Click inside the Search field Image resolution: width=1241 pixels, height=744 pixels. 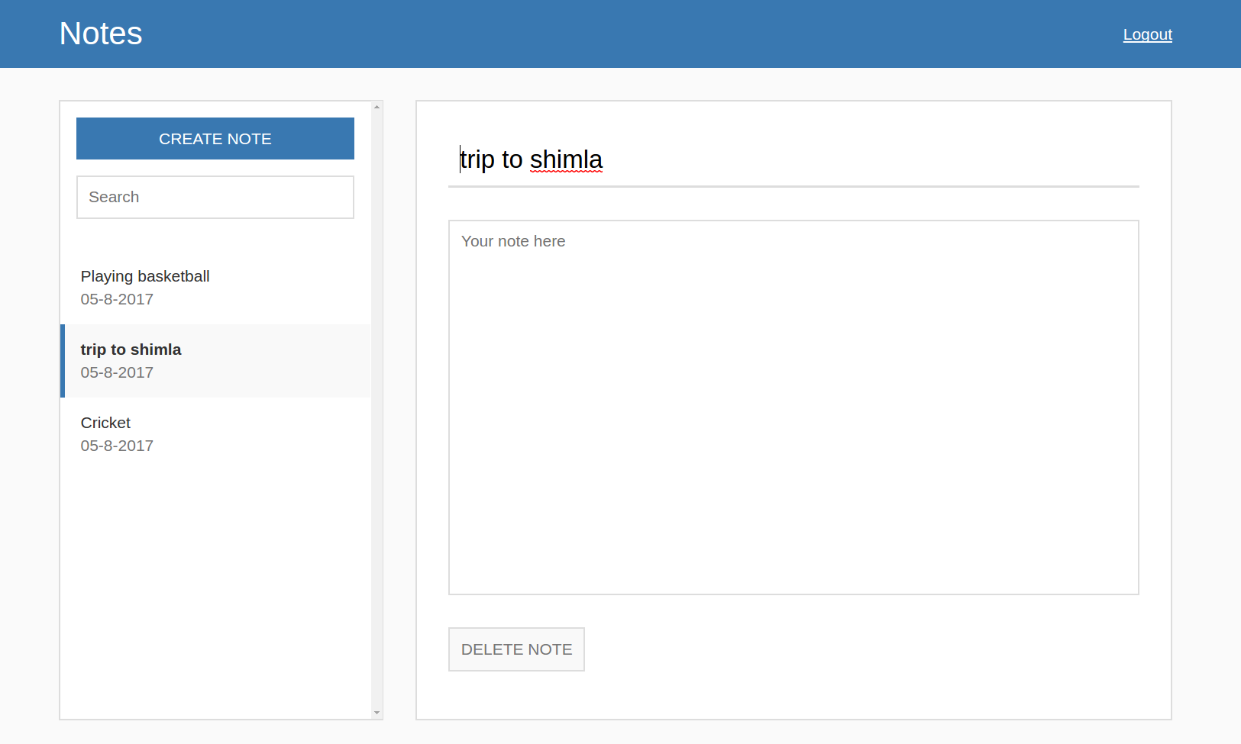[x=215, y=197]
